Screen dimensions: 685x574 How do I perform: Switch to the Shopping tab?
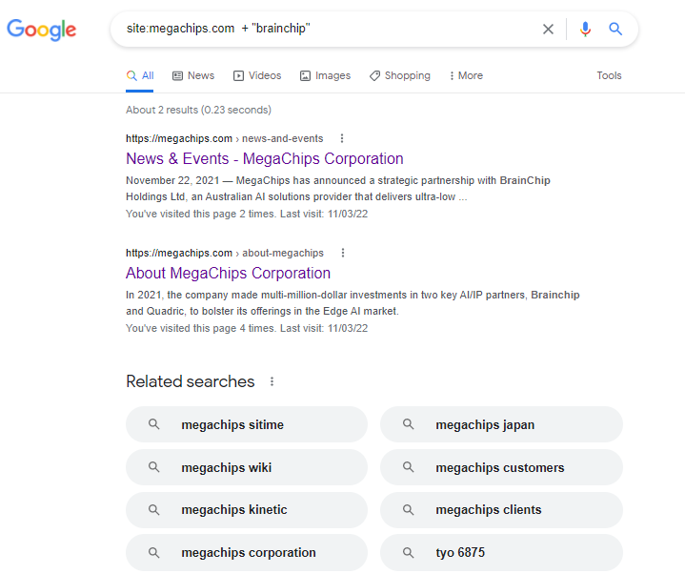(x=400, y=75)
